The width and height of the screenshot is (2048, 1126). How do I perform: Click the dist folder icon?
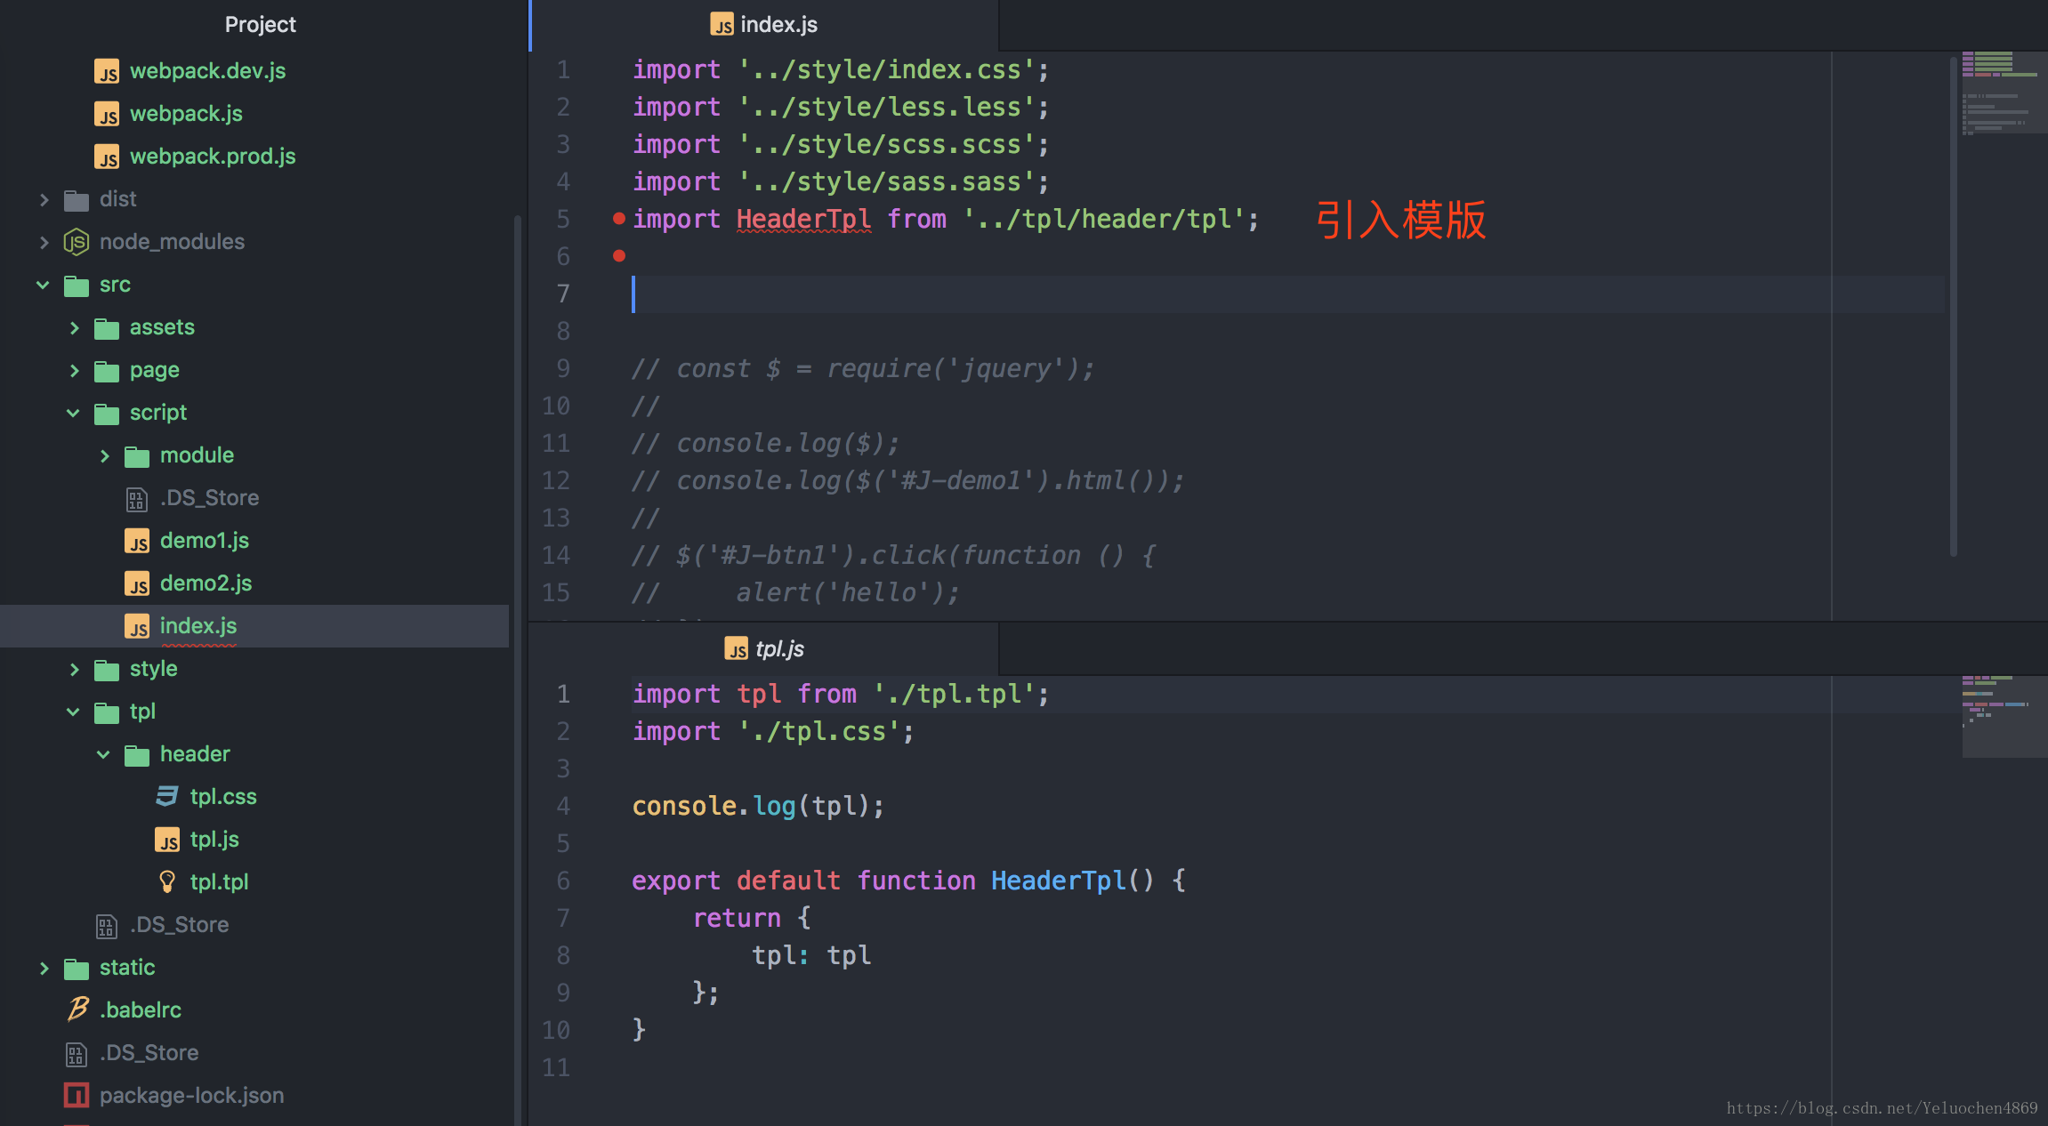click(x=77, y=200)
